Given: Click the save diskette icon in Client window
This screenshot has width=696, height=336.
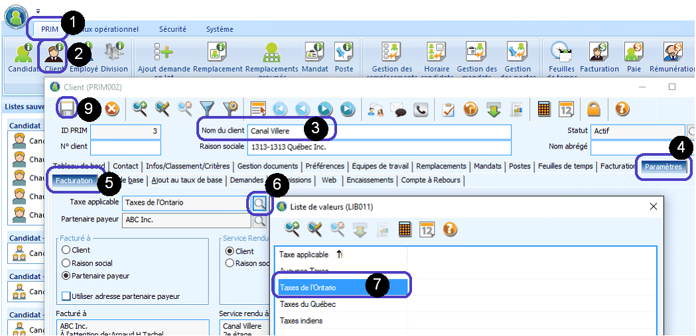Looking at the screenshot, I should click(67, 108).
